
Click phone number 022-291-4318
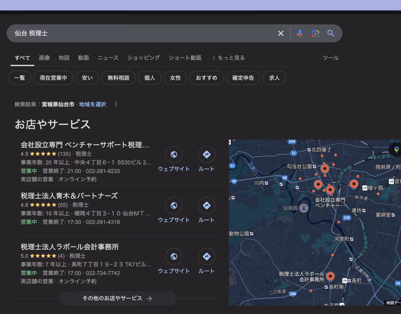pos(103,222)
